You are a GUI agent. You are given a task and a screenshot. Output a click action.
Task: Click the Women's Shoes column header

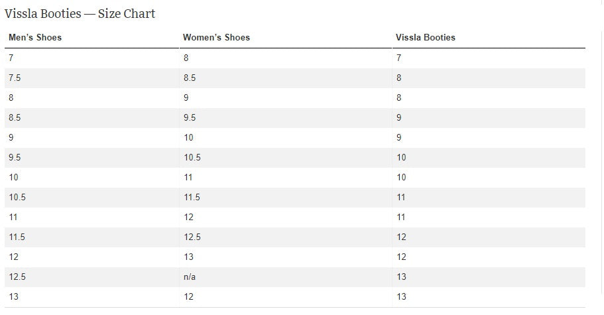(x=216, y=38)
